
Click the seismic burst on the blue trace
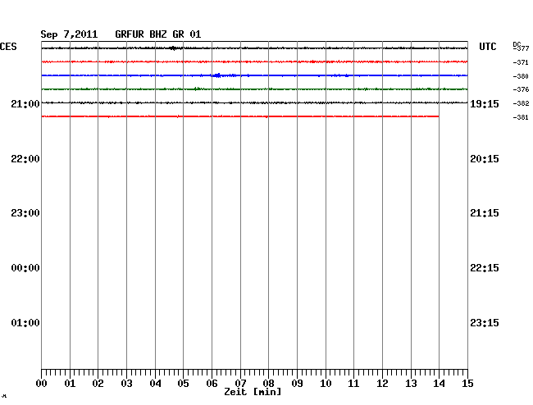216,75
